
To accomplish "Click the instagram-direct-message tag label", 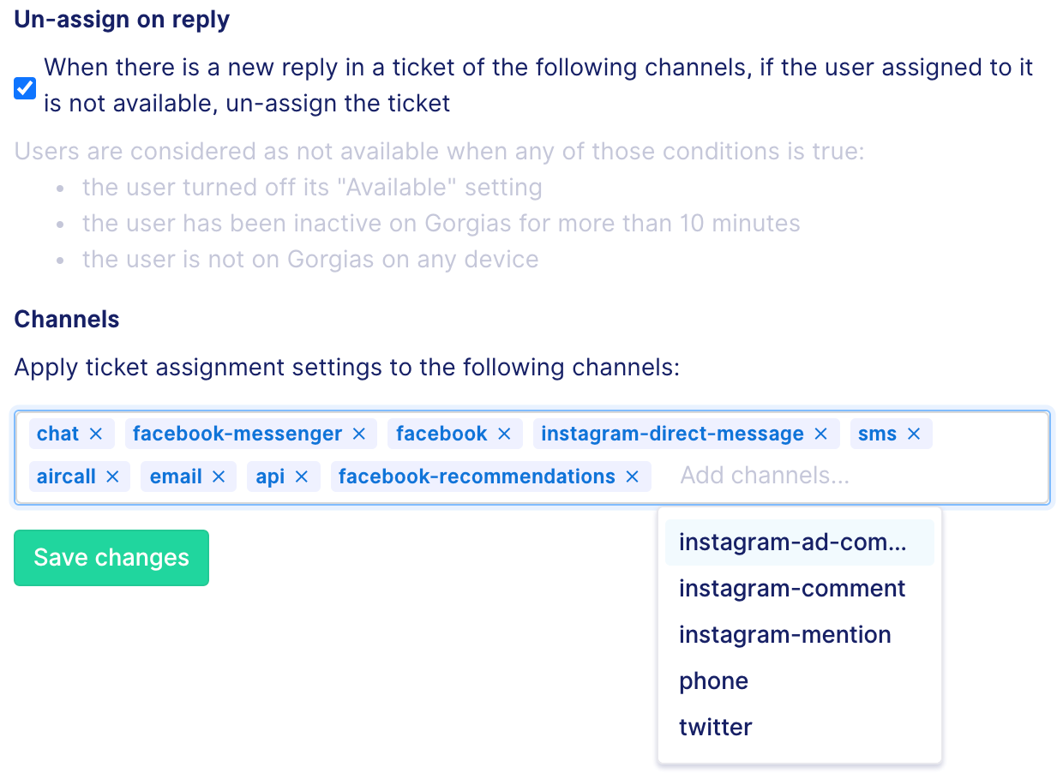I will click(x=672, y=434).
